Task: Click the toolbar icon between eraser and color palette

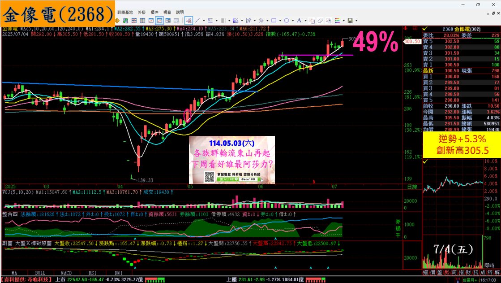Action: point(329,21)
